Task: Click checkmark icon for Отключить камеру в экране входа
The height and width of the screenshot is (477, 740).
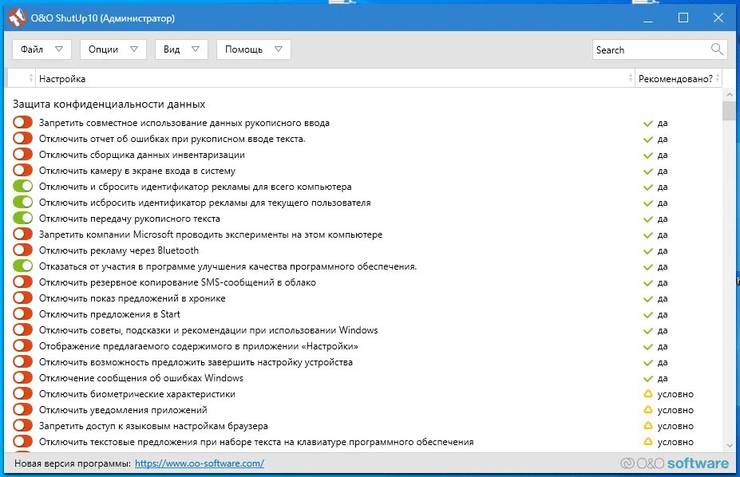Action: 647,171
